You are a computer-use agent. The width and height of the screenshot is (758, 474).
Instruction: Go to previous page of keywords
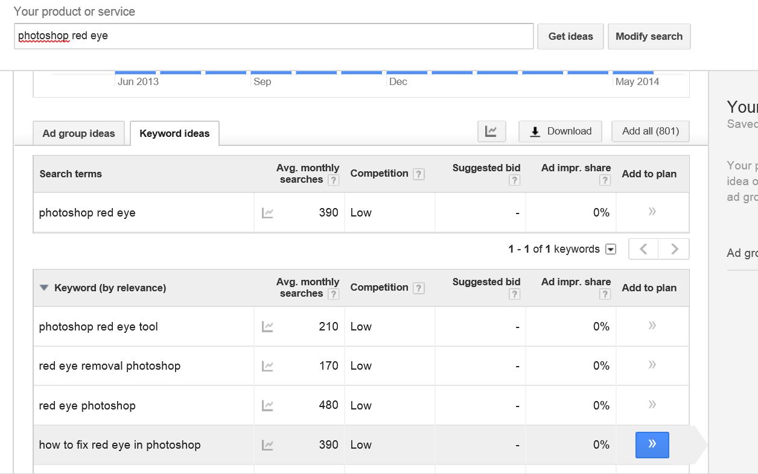click(x=643, y=249)
